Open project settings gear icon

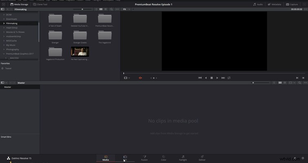[x=303, y=158]
